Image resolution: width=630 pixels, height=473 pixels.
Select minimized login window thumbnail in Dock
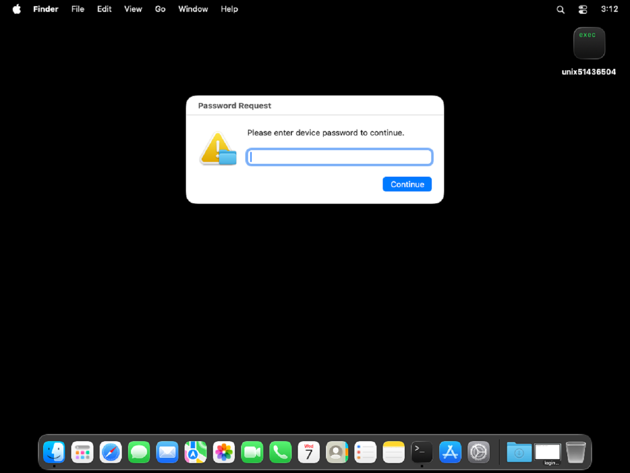[x=548, y=454]
